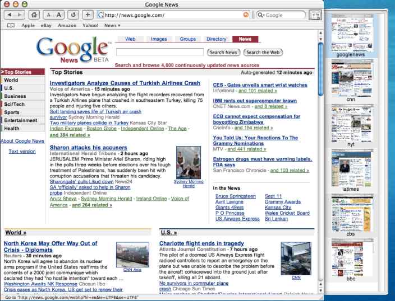Select Sci/Tech section in the sidebar
Image resolution: width=395 pixels, height=301 pixels.
coord(22,104)
